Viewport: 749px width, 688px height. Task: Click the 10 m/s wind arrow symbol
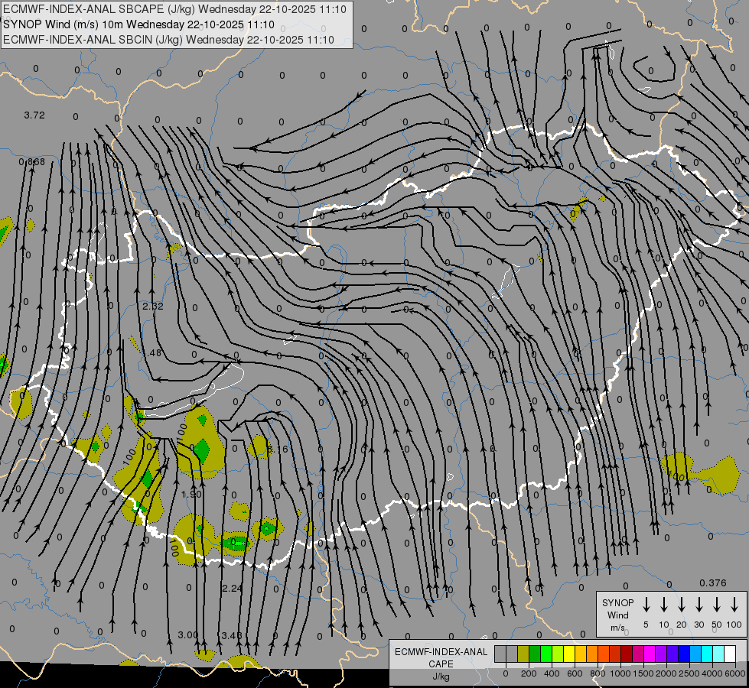(664, 605)
